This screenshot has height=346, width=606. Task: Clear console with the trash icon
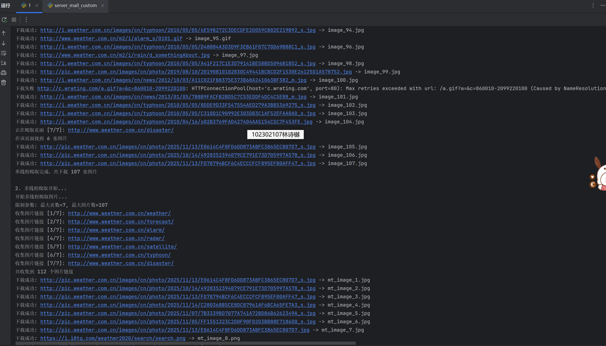4,83
